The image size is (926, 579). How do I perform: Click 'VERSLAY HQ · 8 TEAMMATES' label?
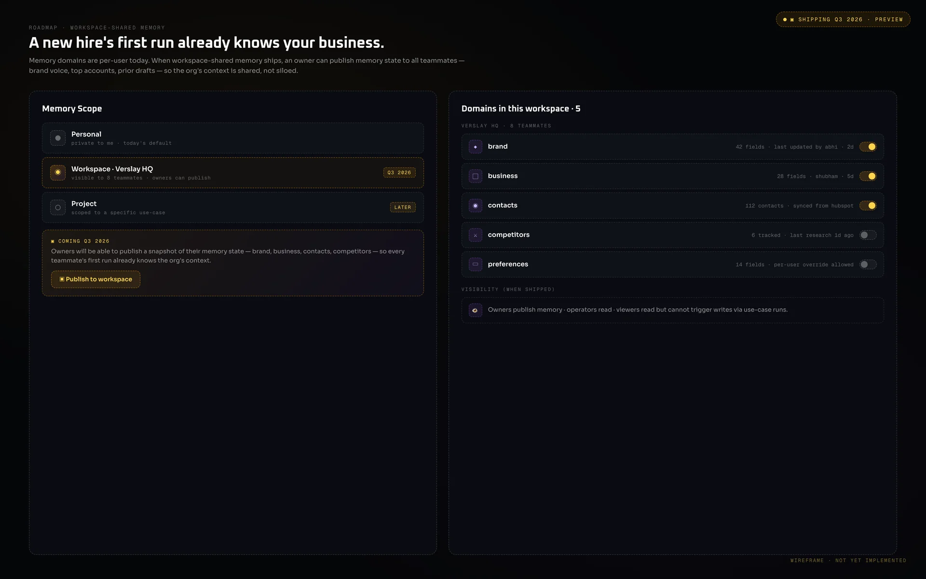pyautogui.click(x=506, y=126)
